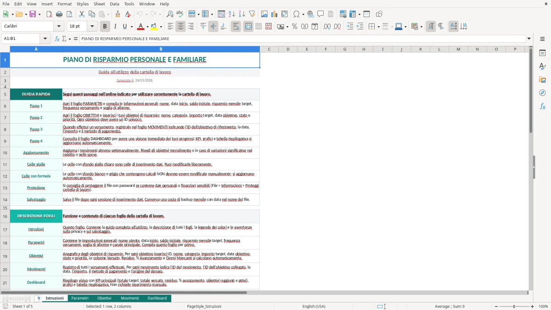The height and width of the screenshot is (310, 551).
Task: Open the sidebar Navigator
Action: [x=542, y=93]
